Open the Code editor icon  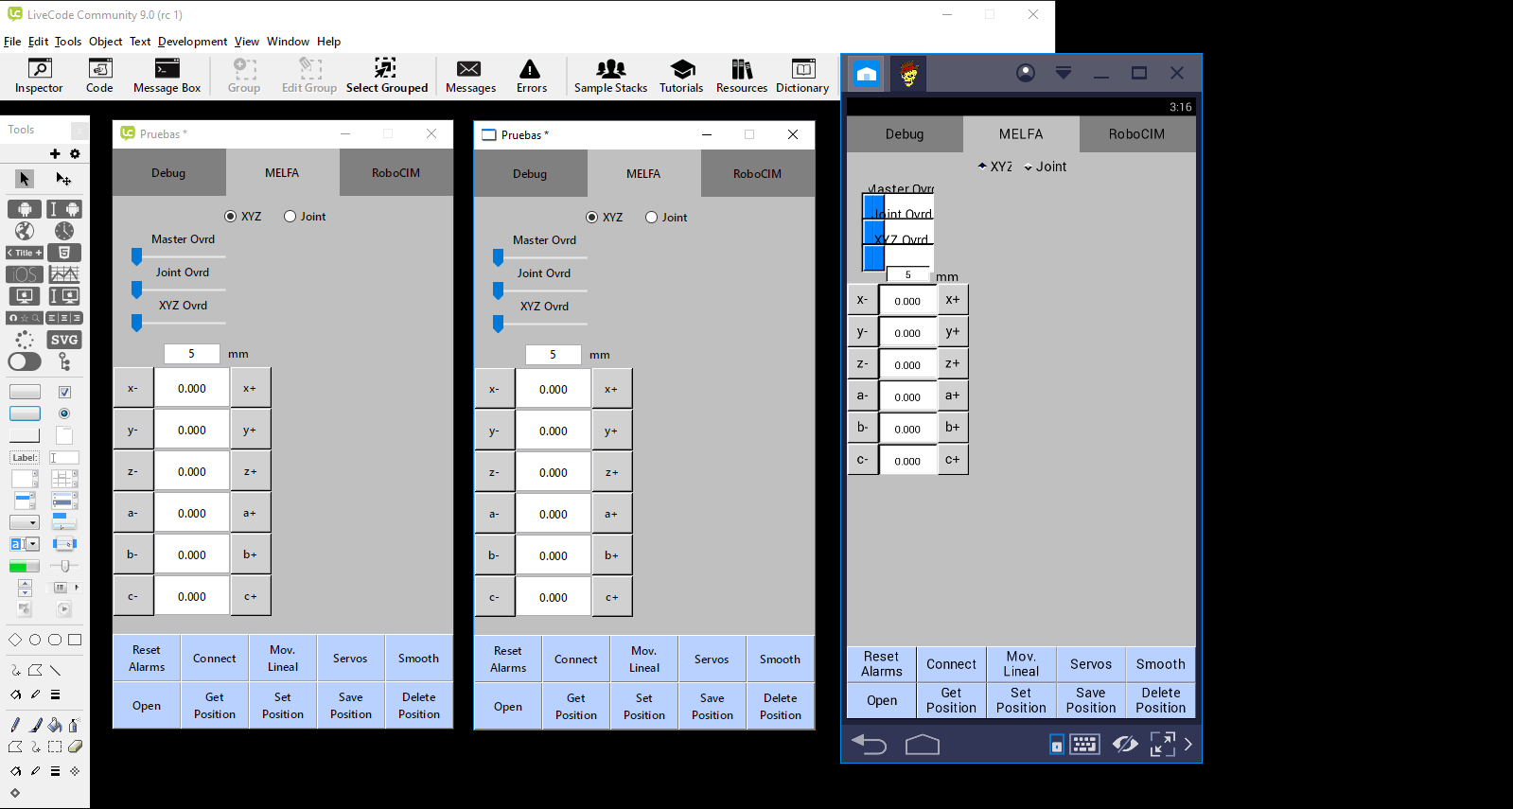point(99,76)
